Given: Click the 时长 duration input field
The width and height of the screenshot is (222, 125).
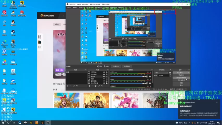Looking at the screenshot, I should pos(163,75).
